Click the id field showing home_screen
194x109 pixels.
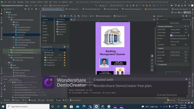[x=179, y=23]
